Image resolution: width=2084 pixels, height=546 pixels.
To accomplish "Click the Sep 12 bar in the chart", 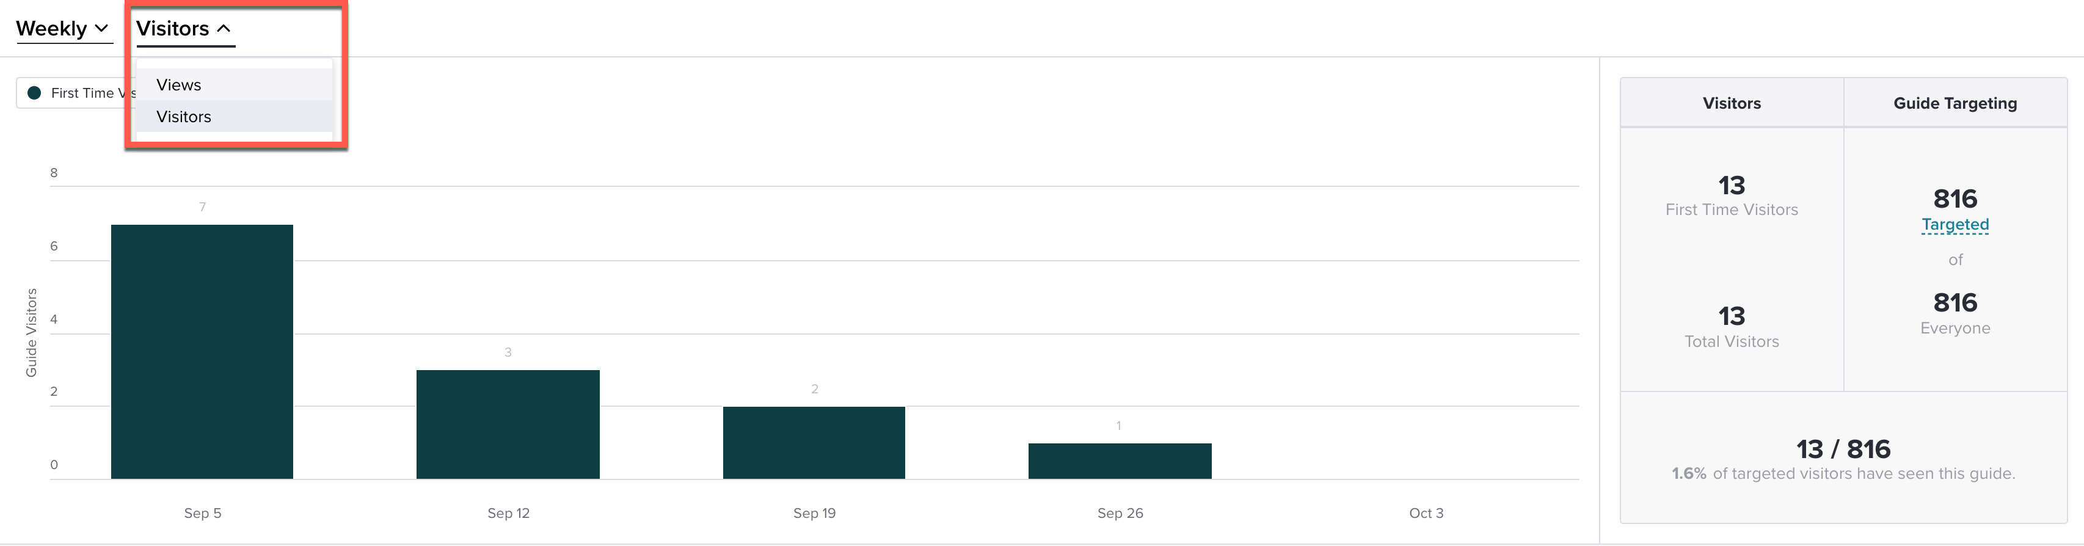I will point(508,424).
